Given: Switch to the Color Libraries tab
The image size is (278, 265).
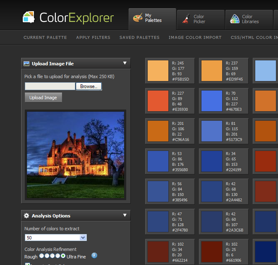Looking at the screenshot, I should pyautogui.click(x=249, y=20).
